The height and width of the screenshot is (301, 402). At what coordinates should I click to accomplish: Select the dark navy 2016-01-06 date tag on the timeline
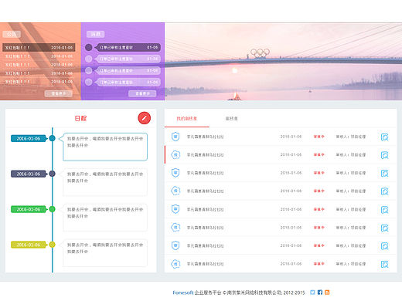29,174
